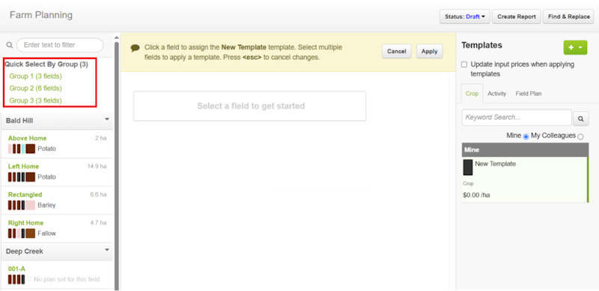Select Group 2 (6 fields) quick link
This screenshot has height=291, width=599.
35,88
